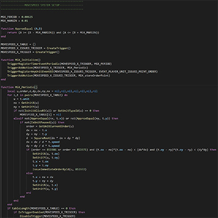The width and height of the screenshot is (218, 218).
Task: Click the return statement inside ApproxEqual
Action: [53, 33]
